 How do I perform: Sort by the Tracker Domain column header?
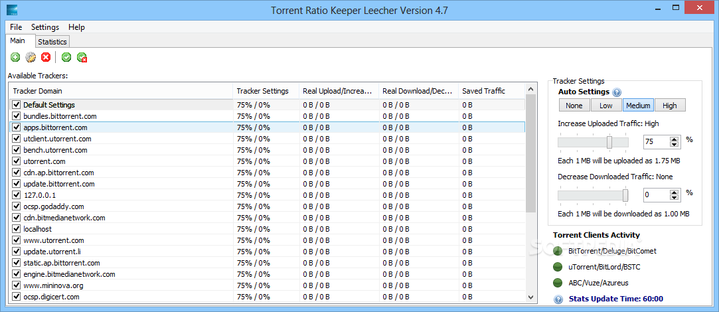tap(121, 91)
